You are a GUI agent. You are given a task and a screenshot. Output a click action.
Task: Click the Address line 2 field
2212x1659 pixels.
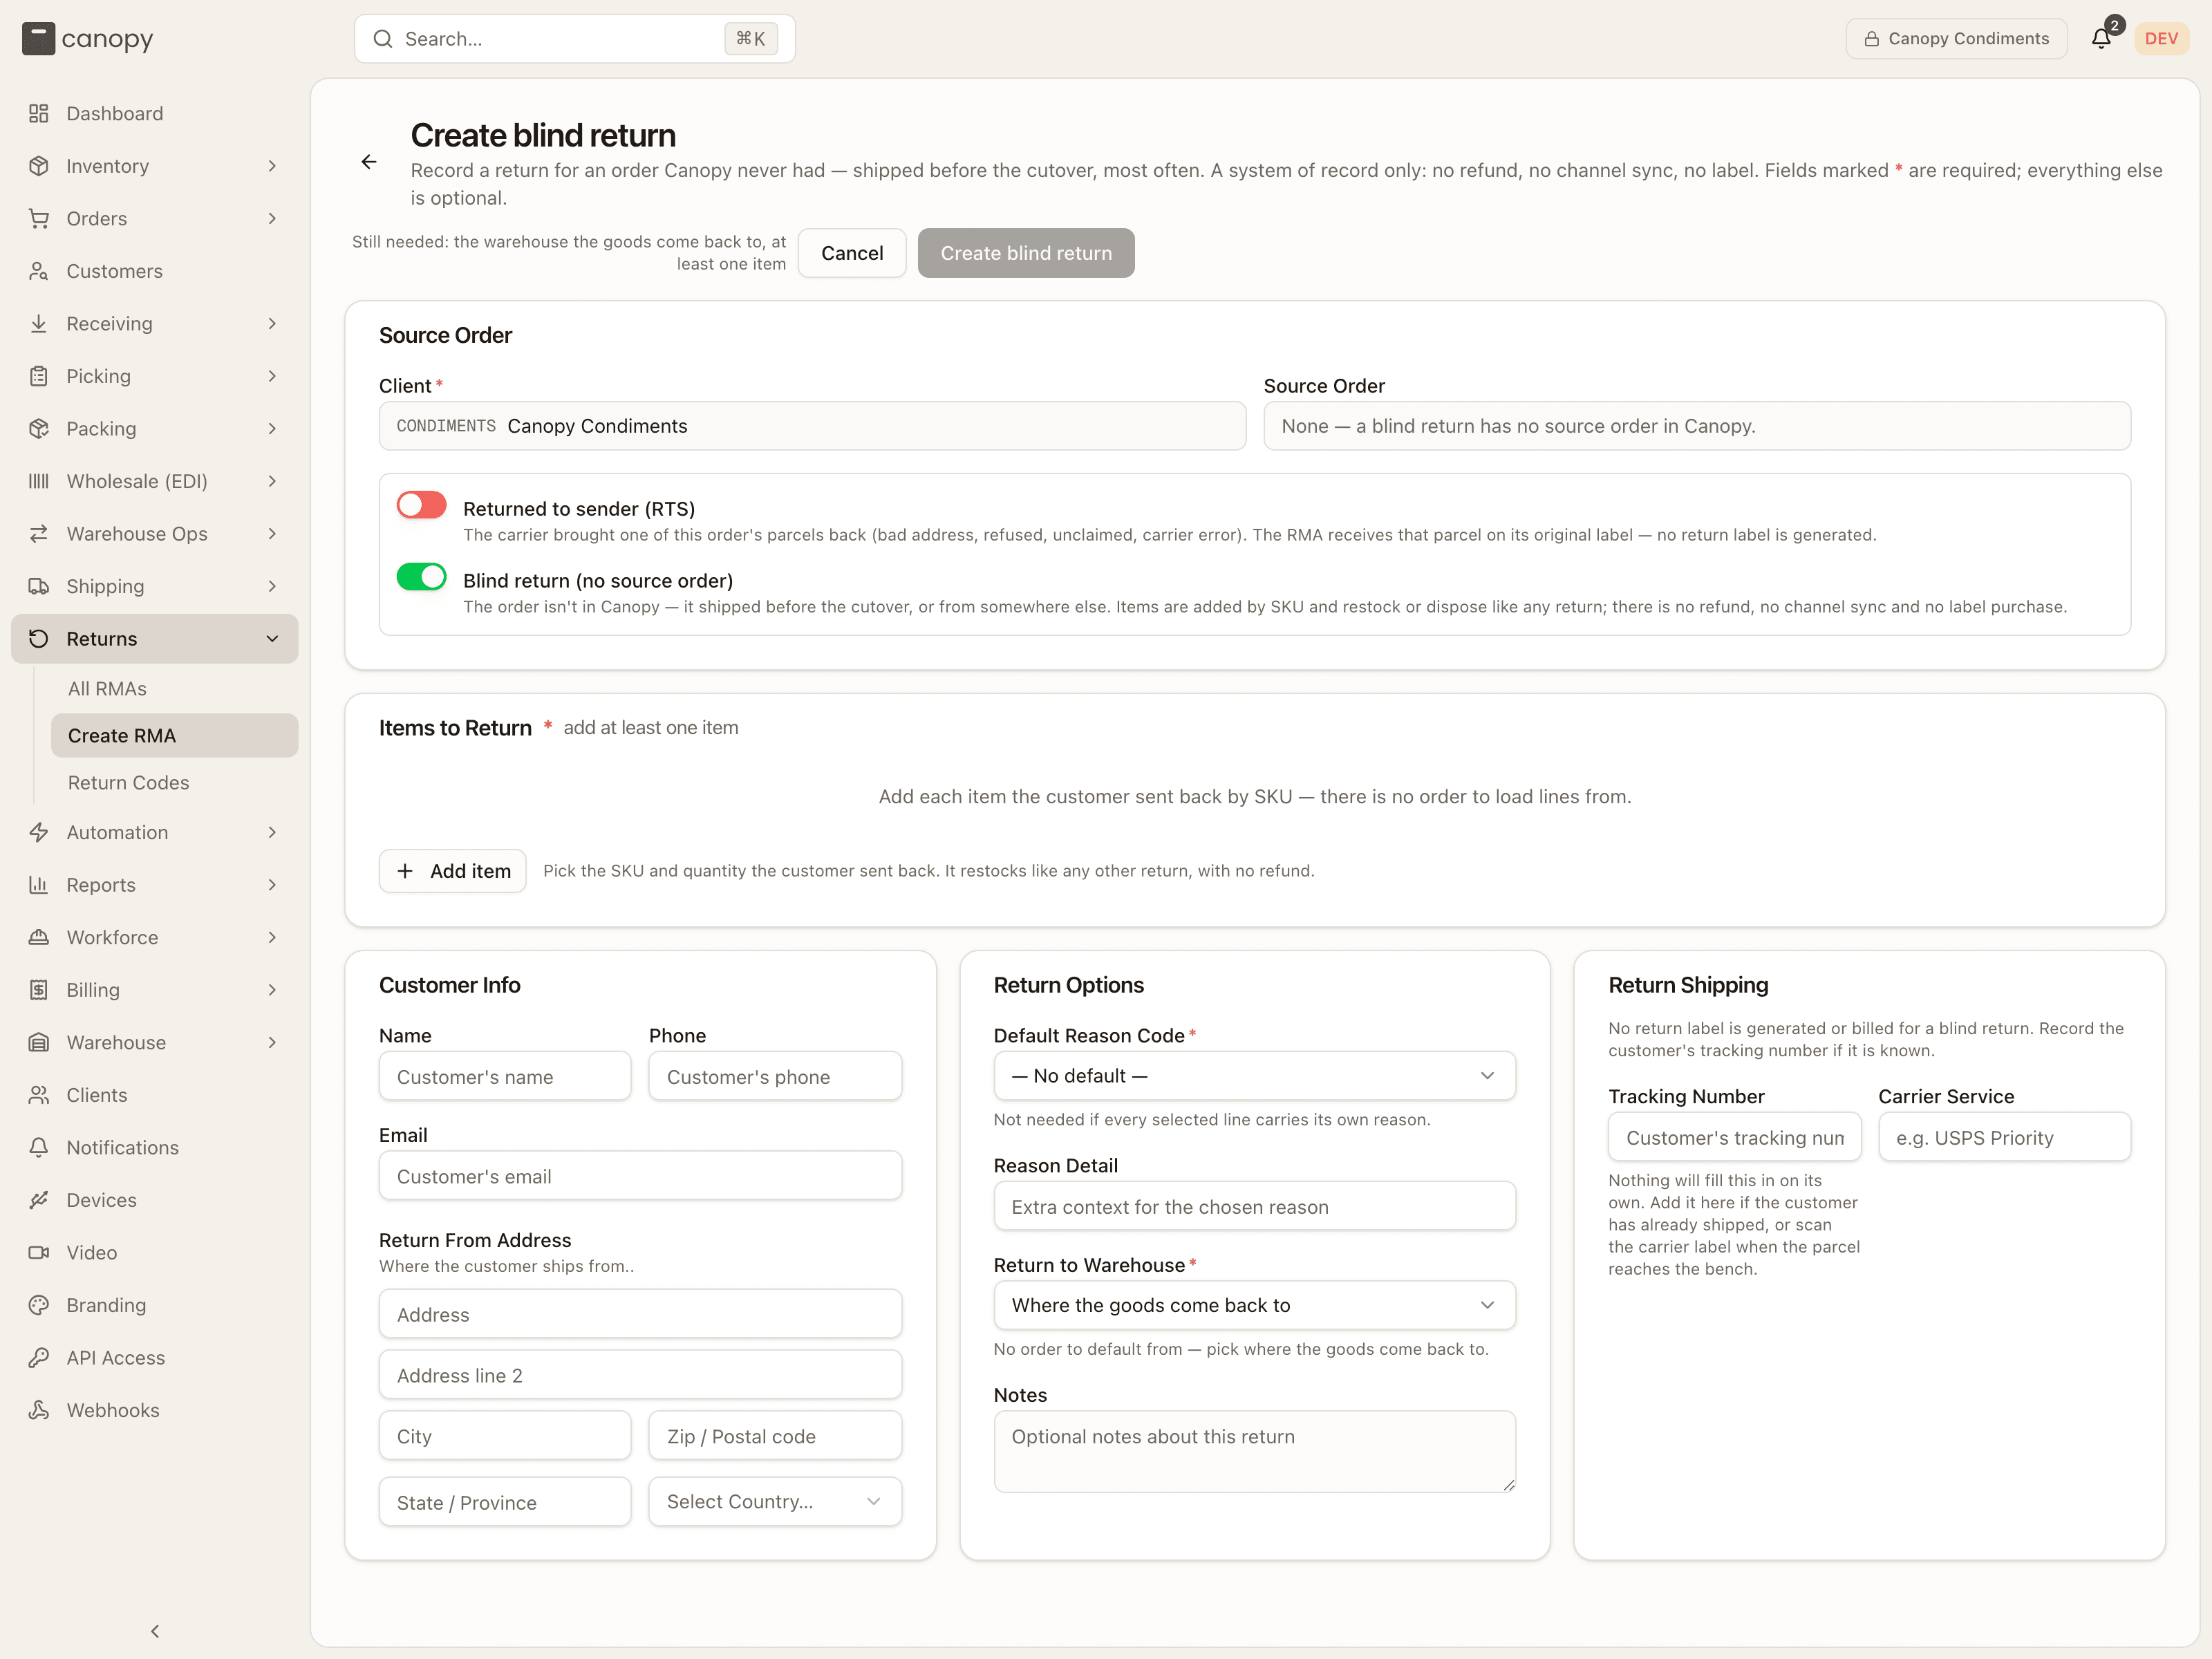[640, 1375]
